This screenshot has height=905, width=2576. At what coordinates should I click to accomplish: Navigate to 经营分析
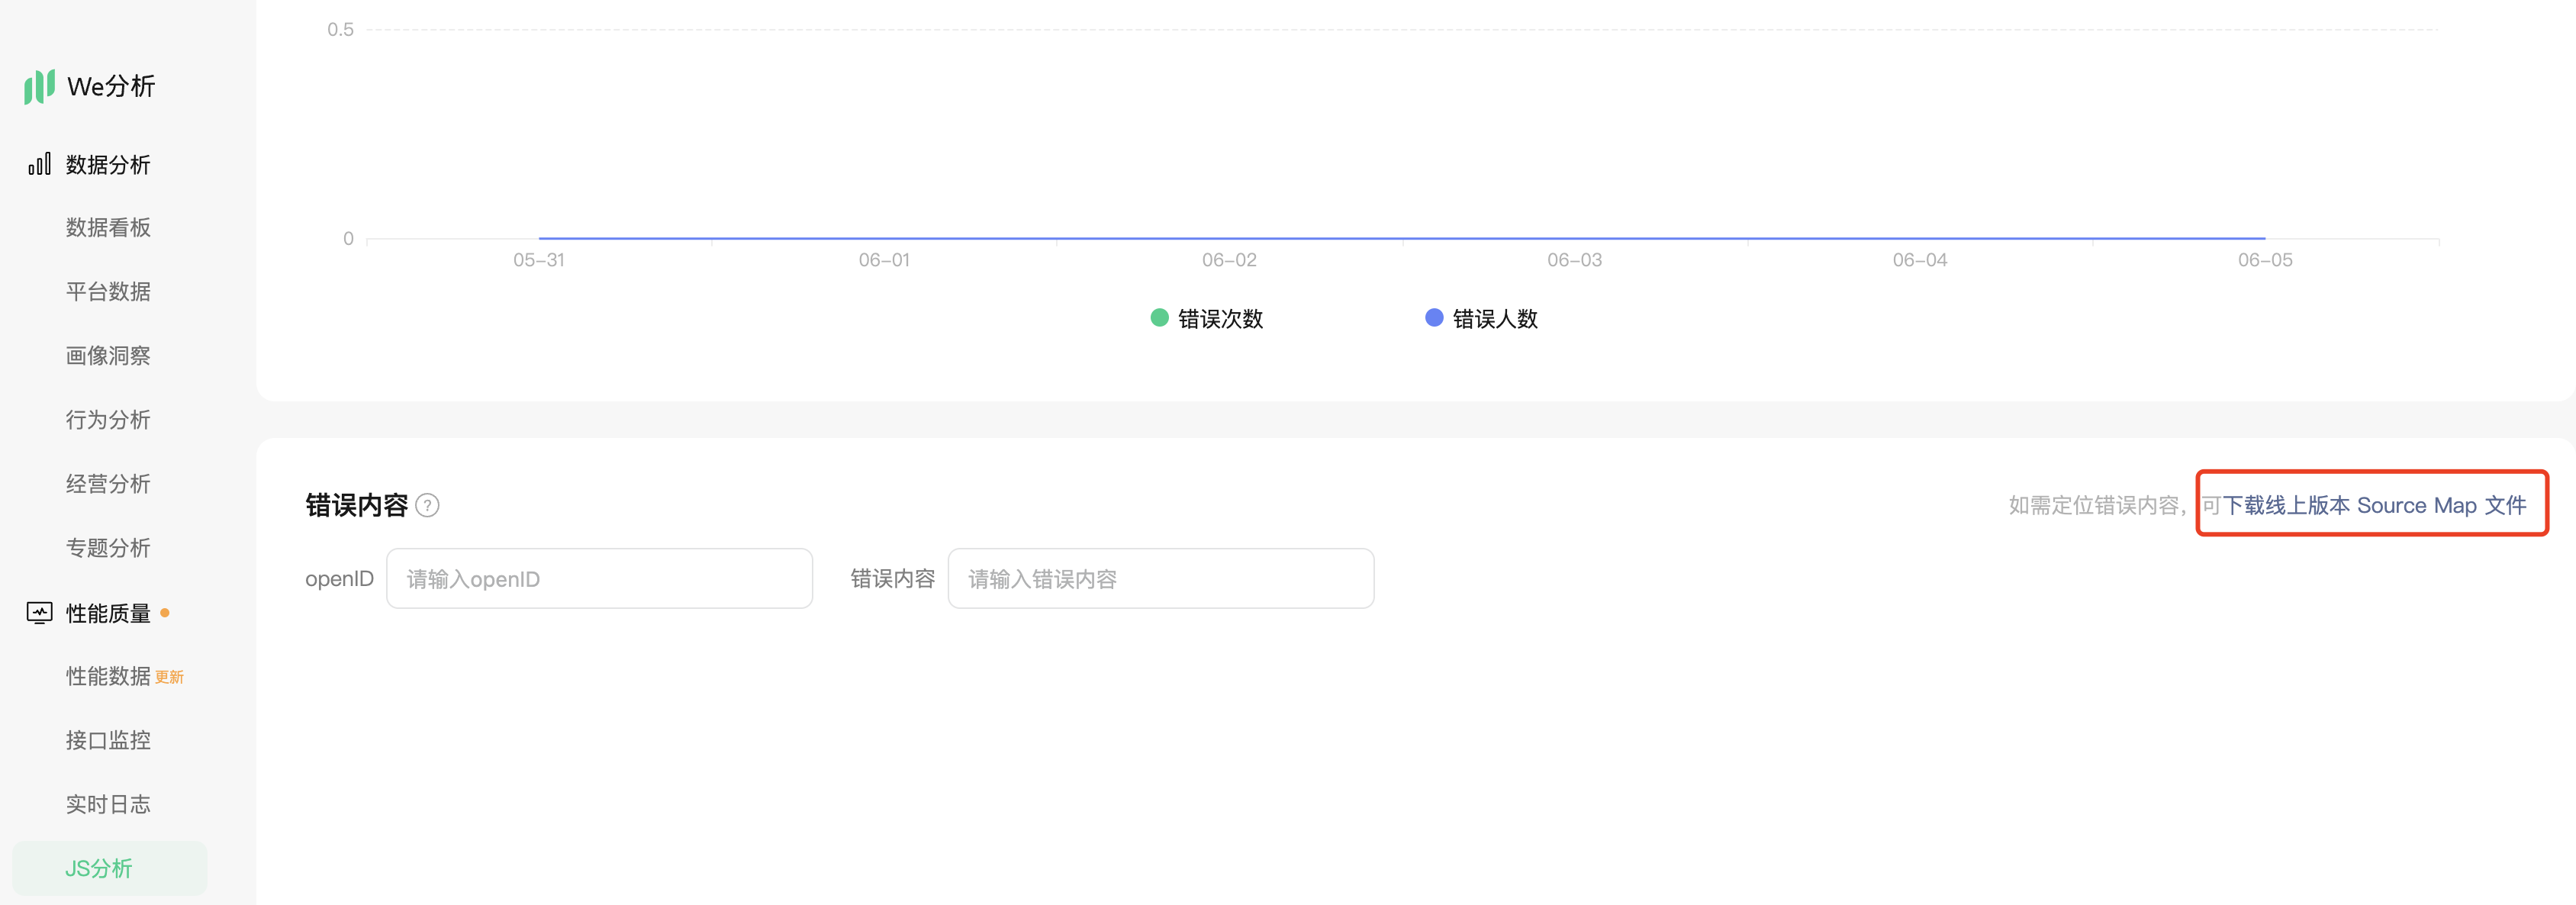pos(108,484)
